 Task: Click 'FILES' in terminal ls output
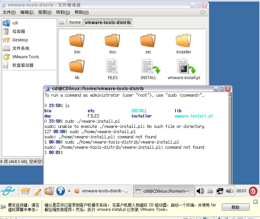pos(94,116)
